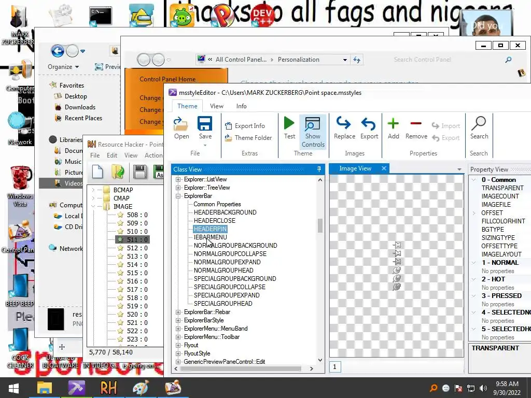This screenshot has height=398, width=531.
Task: Switch to the Theme ribbon tab
Action: click(187, 106)
